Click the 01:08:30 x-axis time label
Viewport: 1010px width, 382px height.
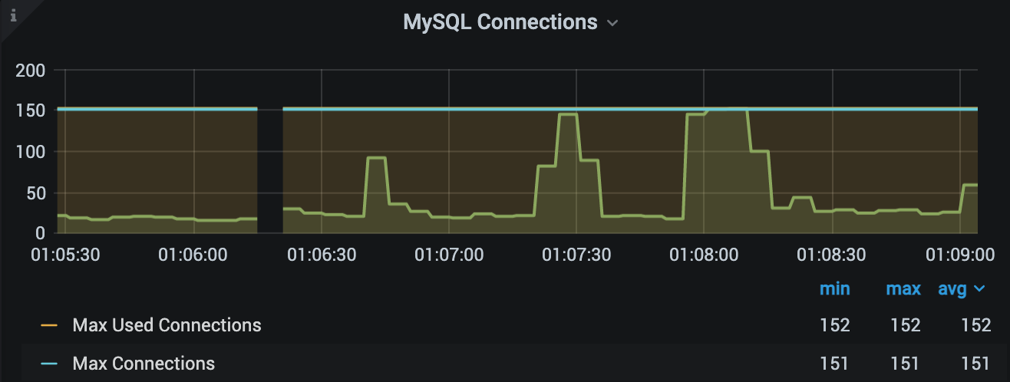(831, 254)
